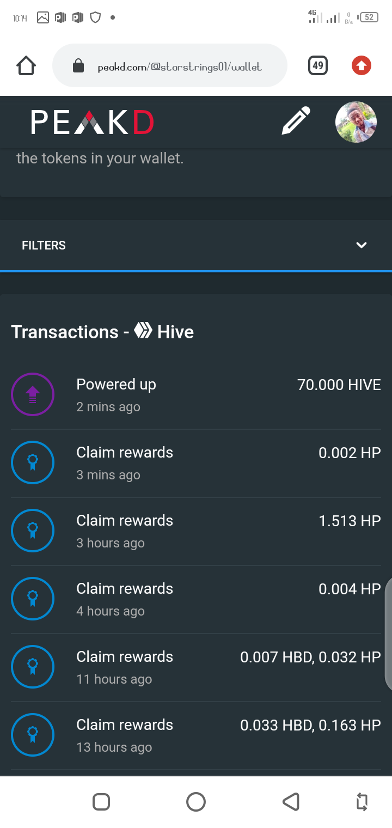The image size is (392, 828).
Task: Open the 1.513 HP Claim rewards entry
Action: coord(196,531)
